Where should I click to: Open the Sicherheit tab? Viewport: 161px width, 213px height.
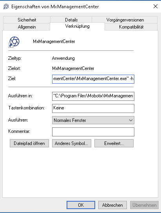point(27,20)
